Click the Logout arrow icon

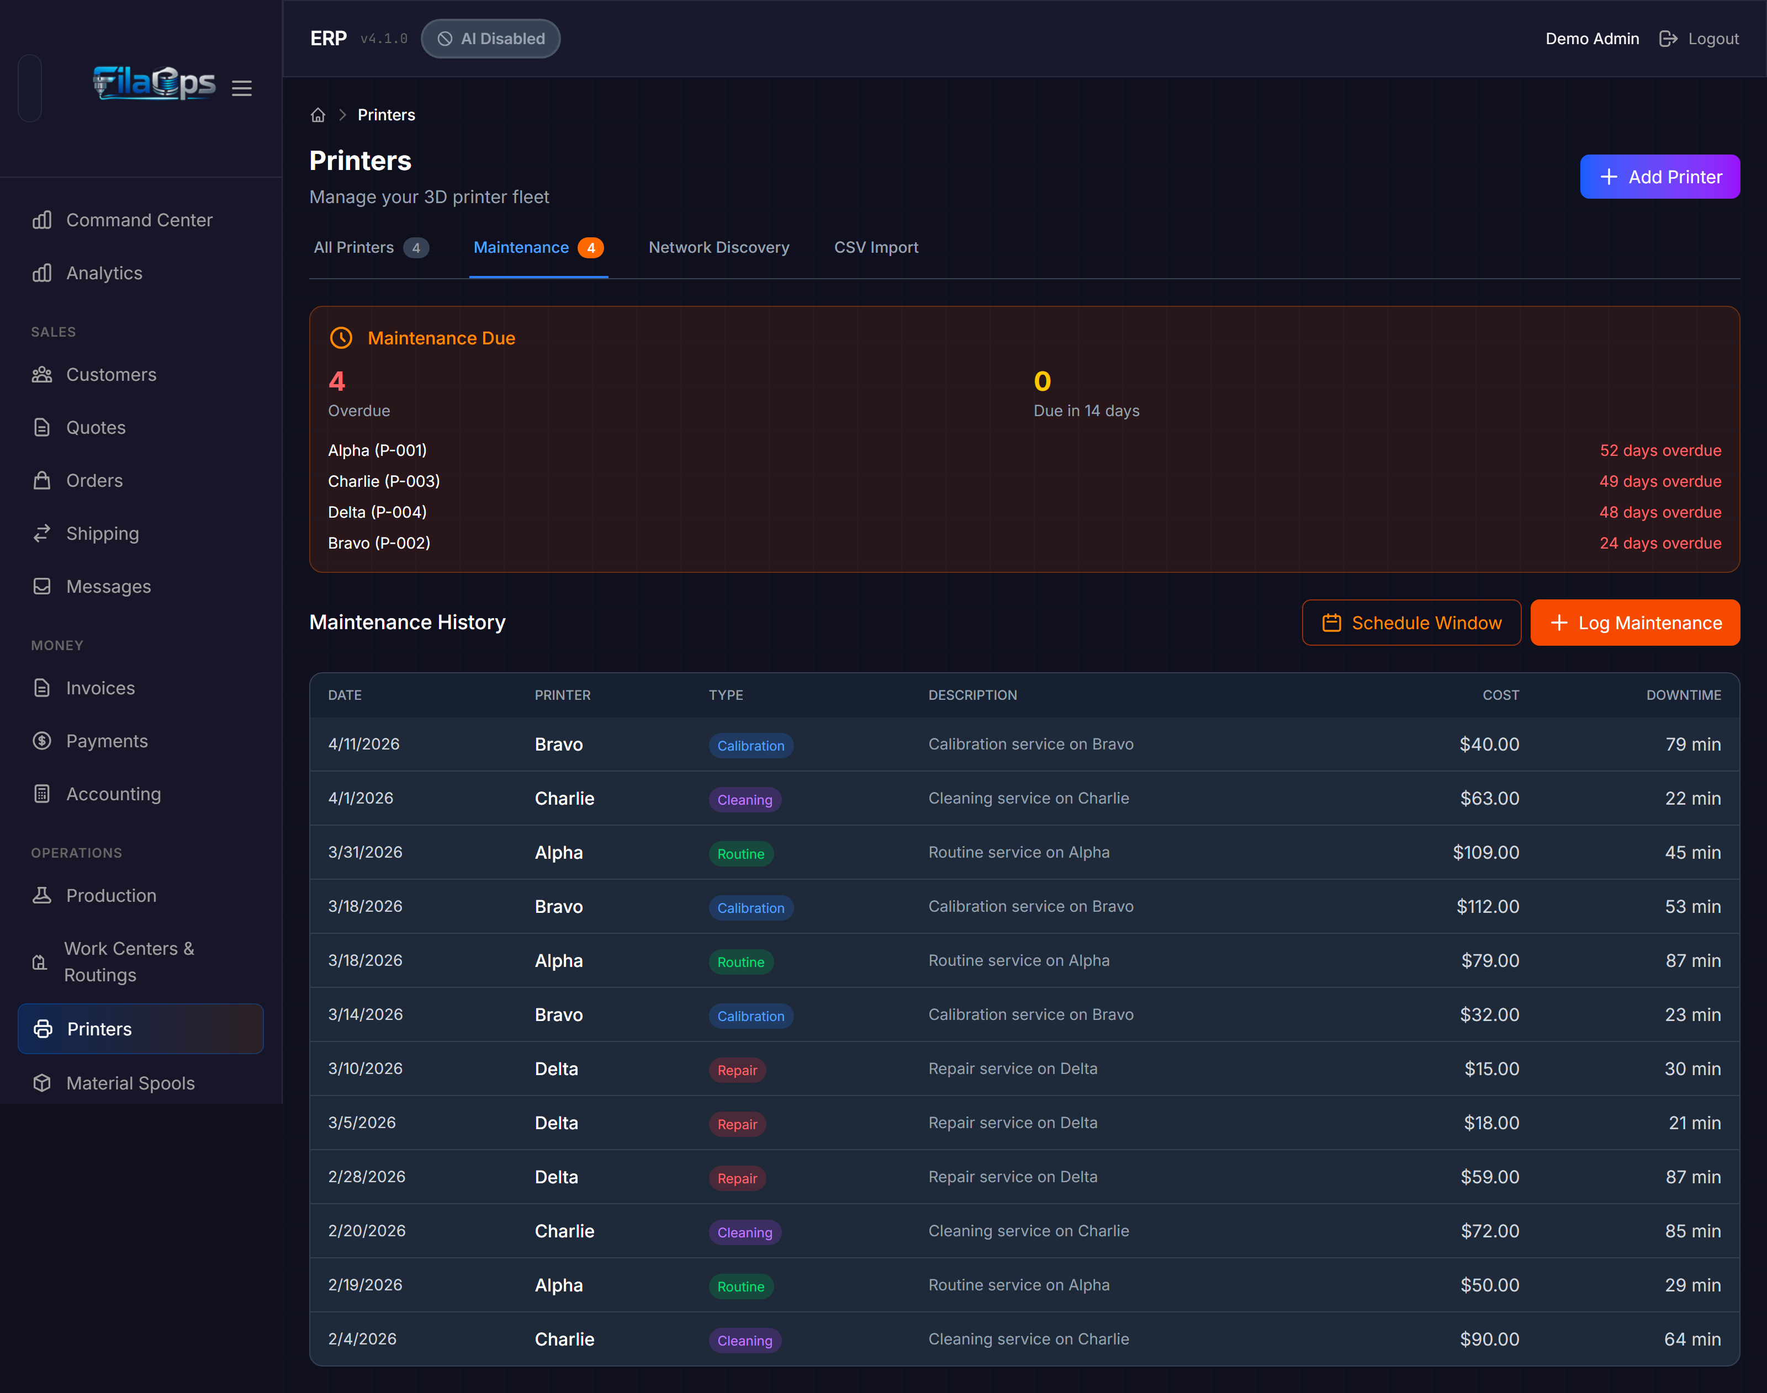tap(1668, 38)
